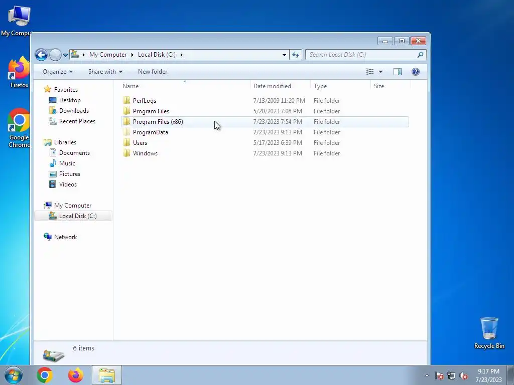This screenshot has height=385, width=514.
Task: Open the network tray icon
Action: (x=451, y=375)
